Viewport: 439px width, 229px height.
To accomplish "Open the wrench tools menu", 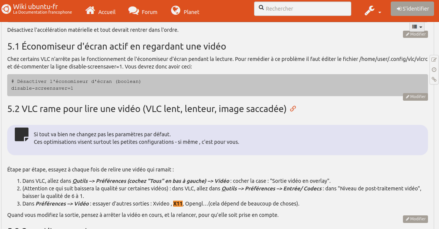I will pos(369,11).
